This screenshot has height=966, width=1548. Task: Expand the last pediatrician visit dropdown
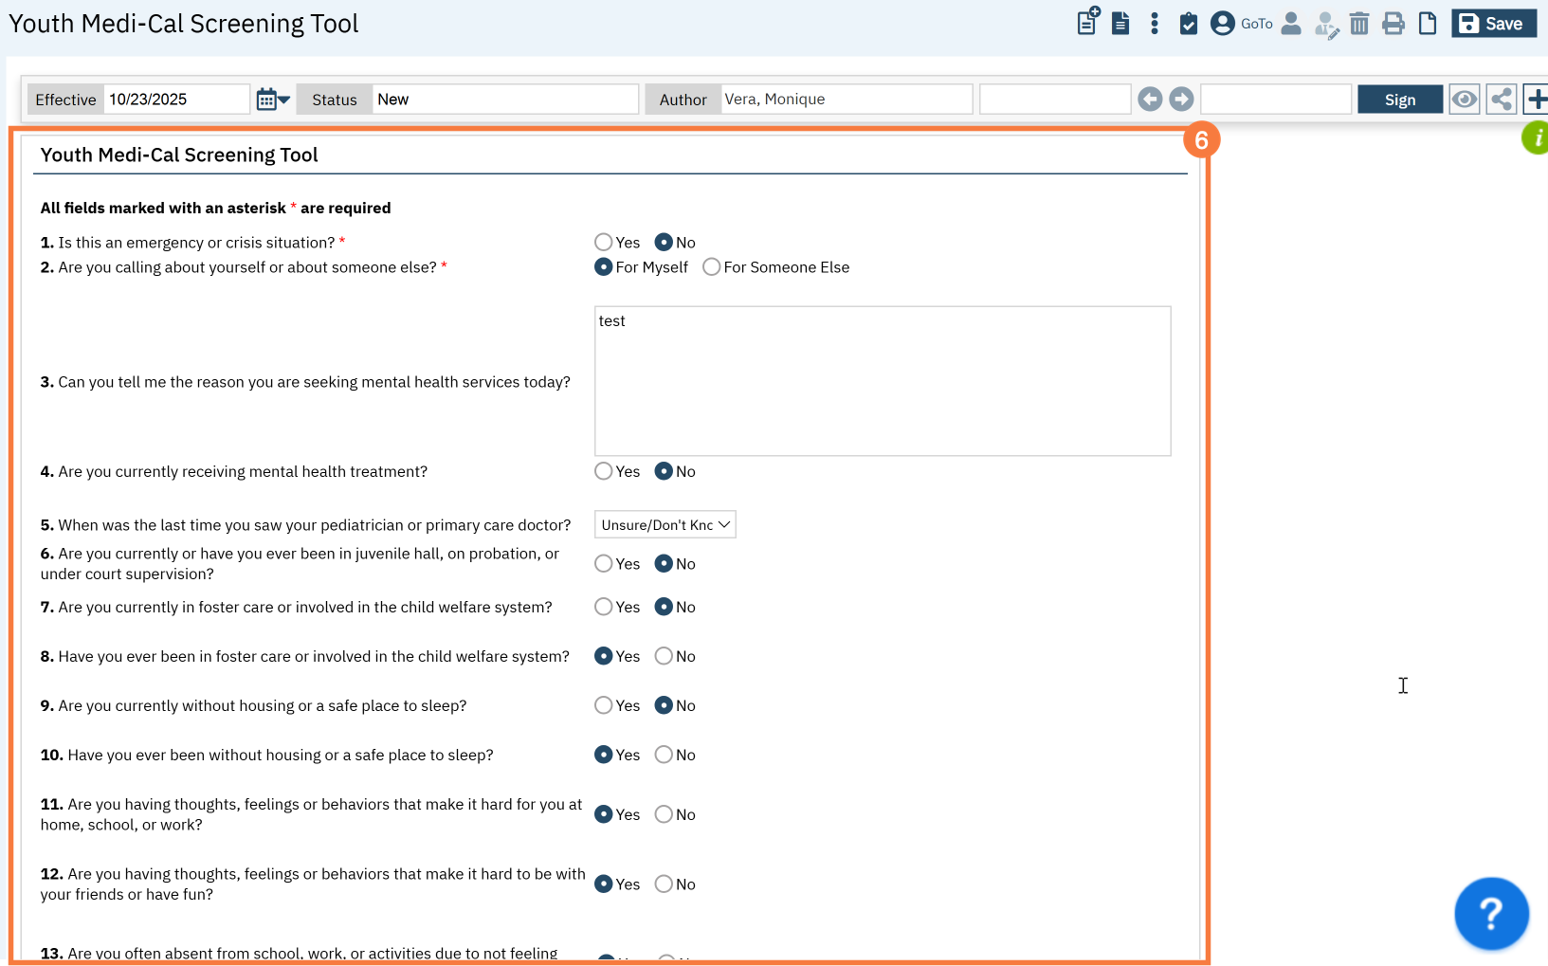pyautogui.click(x=665, y=525)
